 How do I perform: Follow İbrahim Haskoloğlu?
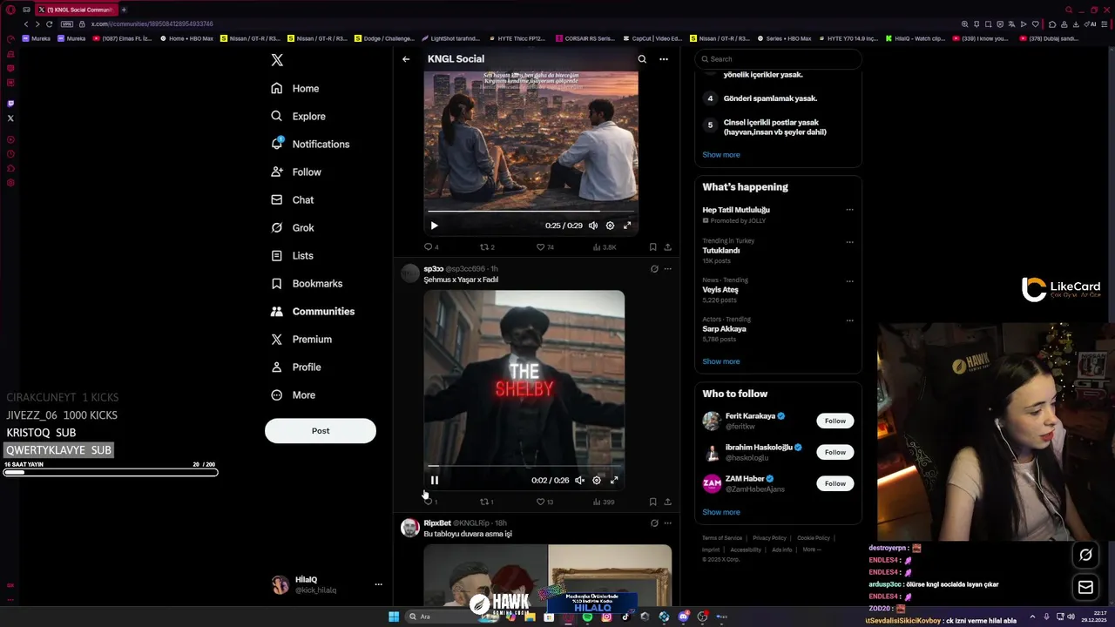(835, 452)
